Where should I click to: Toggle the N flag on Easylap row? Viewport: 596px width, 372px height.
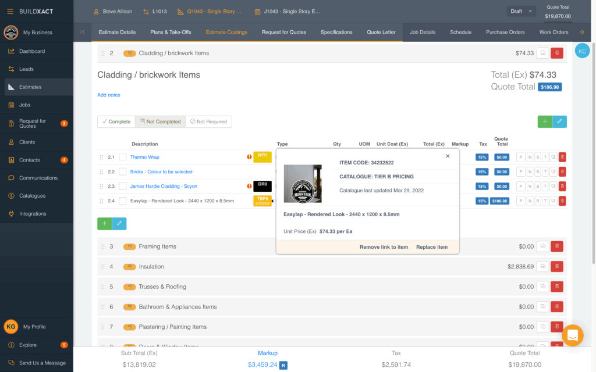click(530, 201)
